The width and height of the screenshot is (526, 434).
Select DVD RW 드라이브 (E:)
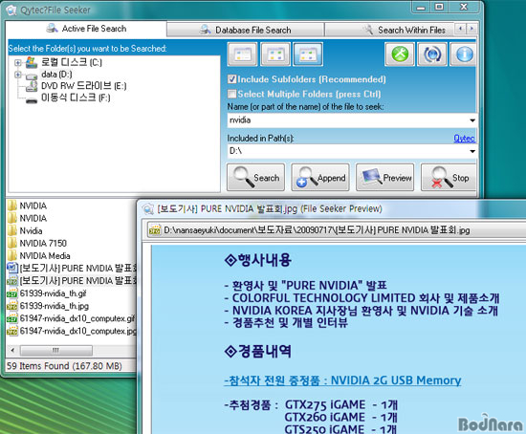click(83, 86)
